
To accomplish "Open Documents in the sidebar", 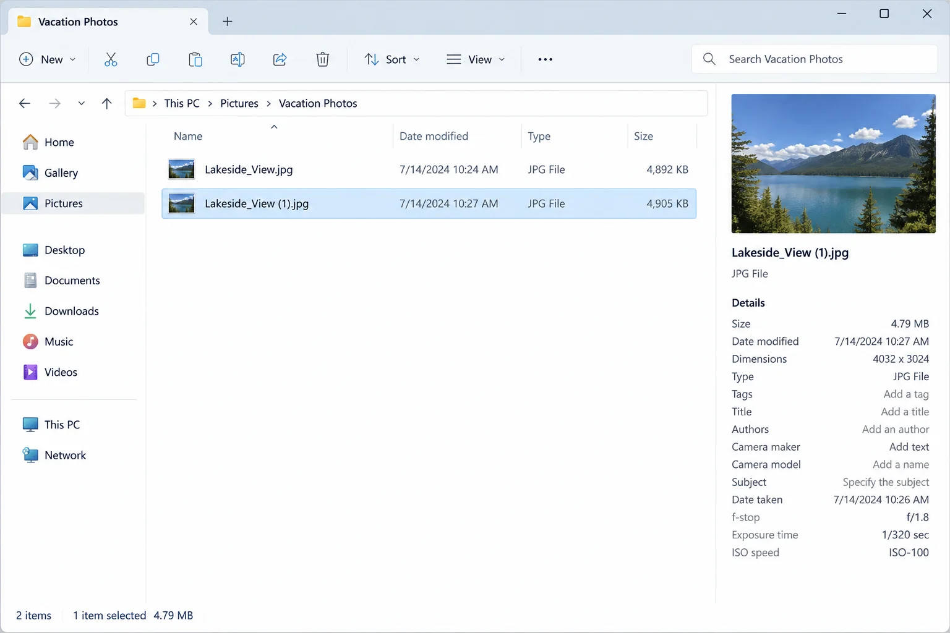I will 73,281.
